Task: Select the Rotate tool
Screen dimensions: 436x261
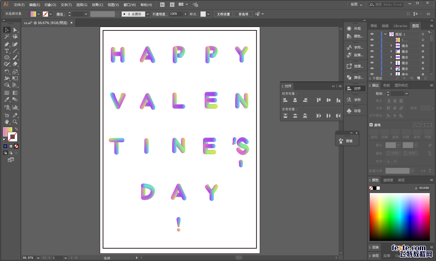Action: tap(7, 72)
